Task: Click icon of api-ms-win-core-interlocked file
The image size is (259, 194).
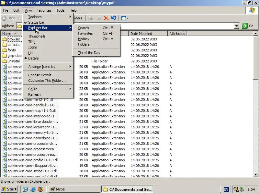Action: pos(5,116)
